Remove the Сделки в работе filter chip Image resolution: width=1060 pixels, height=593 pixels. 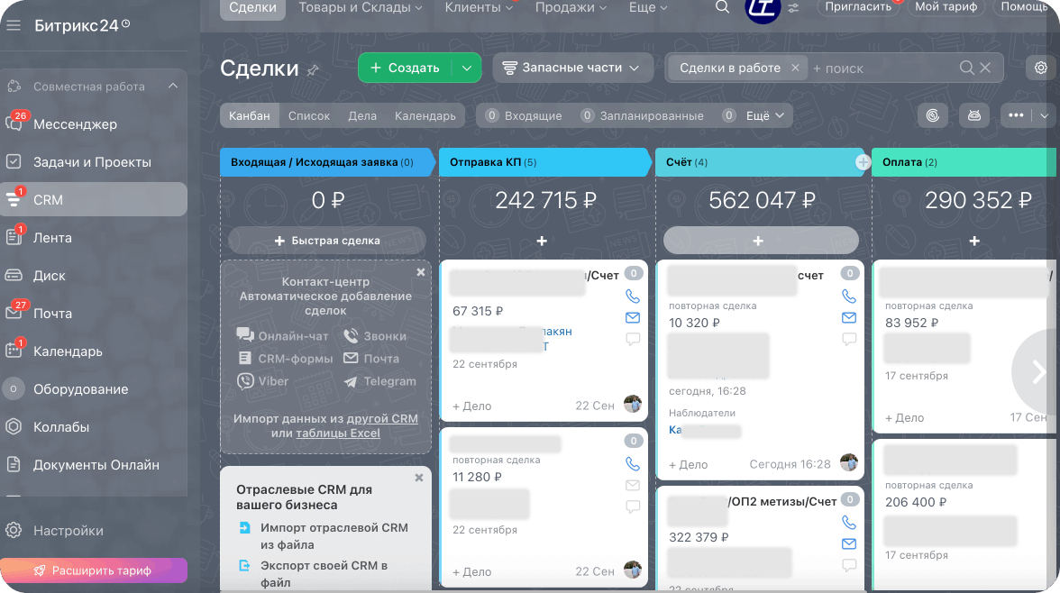pos(794,68)
